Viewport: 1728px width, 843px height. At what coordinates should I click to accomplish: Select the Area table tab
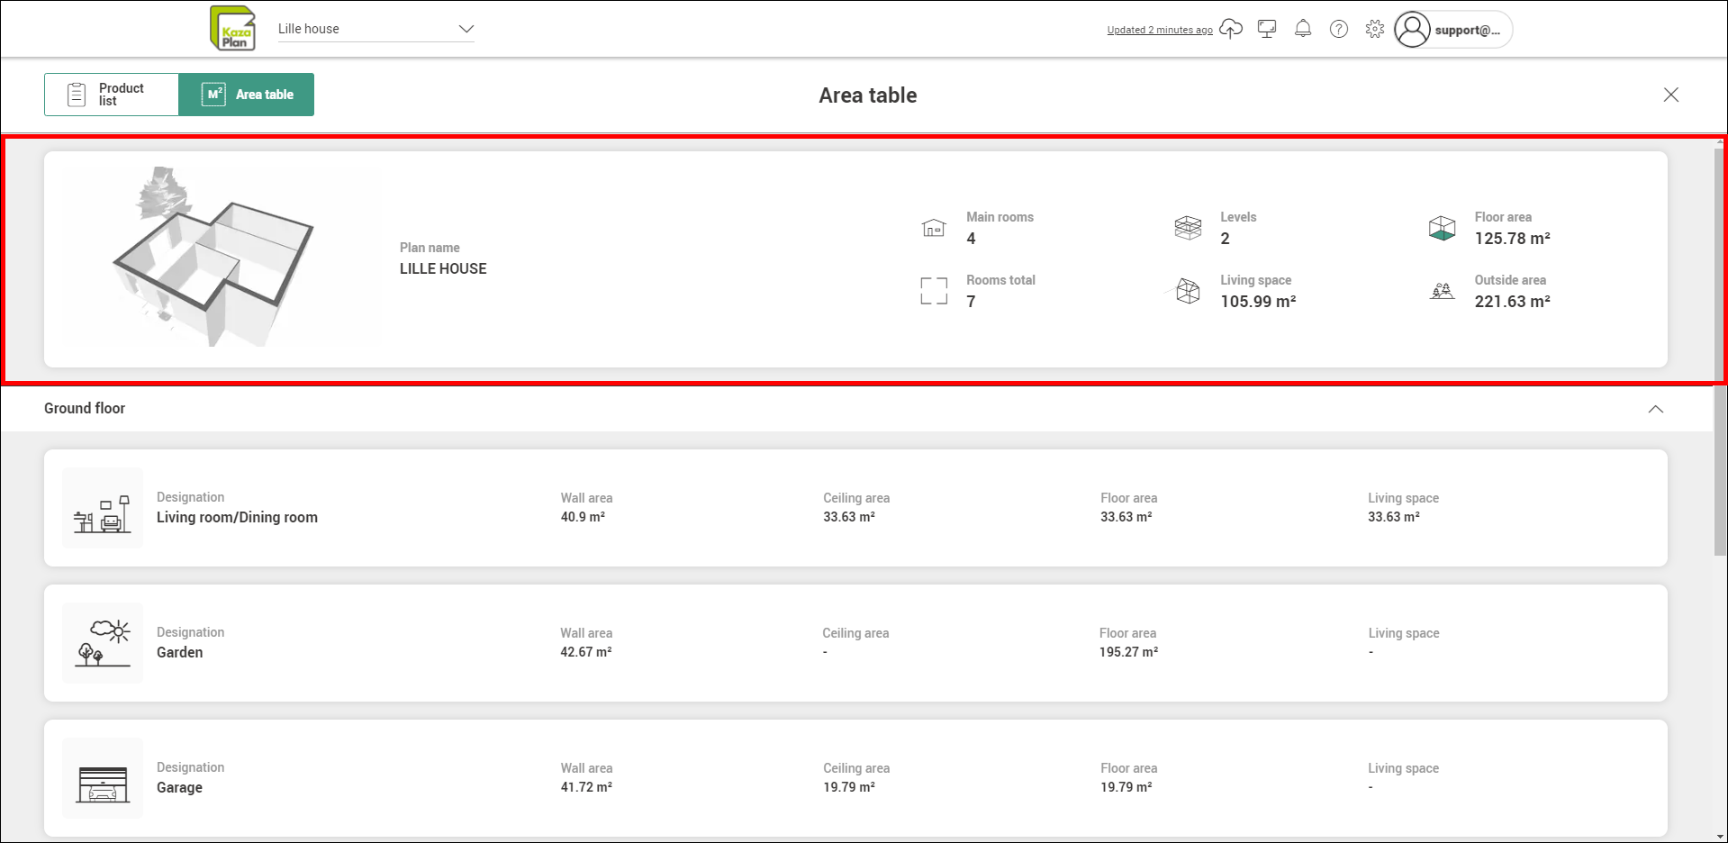[247, 95]
